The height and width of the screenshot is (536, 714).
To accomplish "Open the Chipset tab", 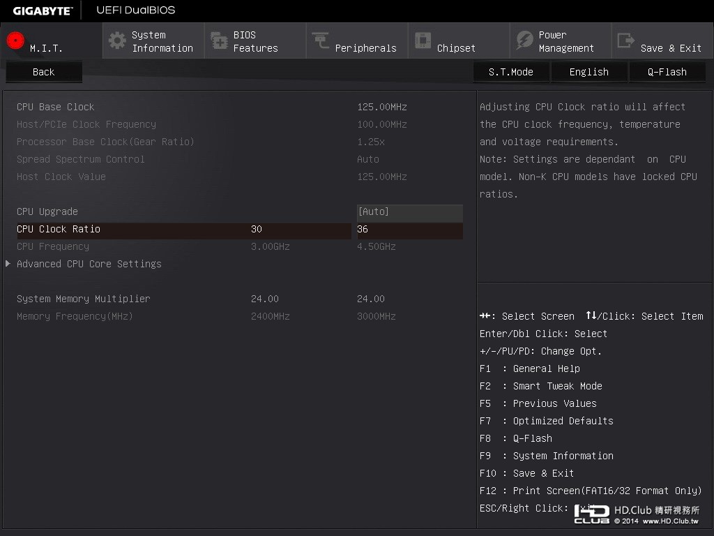I will tap(459, 41).
